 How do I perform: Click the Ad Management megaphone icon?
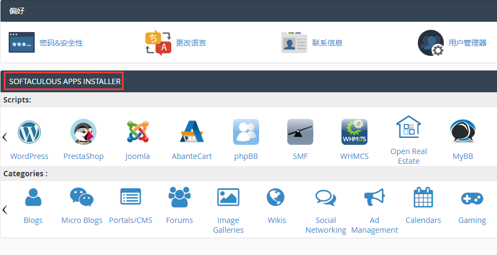[375, 197]
